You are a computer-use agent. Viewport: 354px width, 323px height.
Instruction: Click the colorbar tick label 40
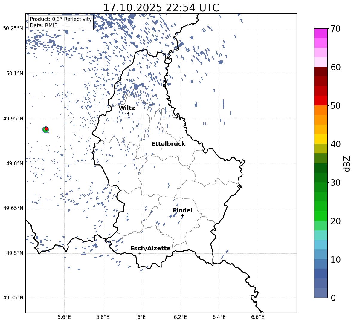click(335, 144)
